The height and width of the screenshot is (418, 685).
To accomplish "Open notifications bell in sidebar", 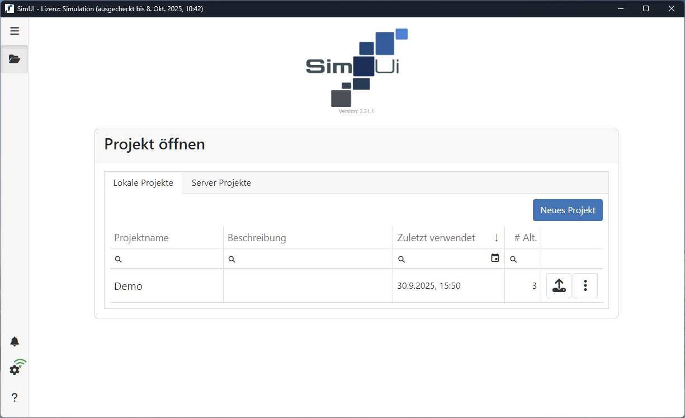I will coord(15,342).
